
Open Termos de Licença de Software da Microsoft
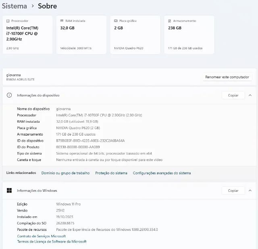(x=52, y=241)
